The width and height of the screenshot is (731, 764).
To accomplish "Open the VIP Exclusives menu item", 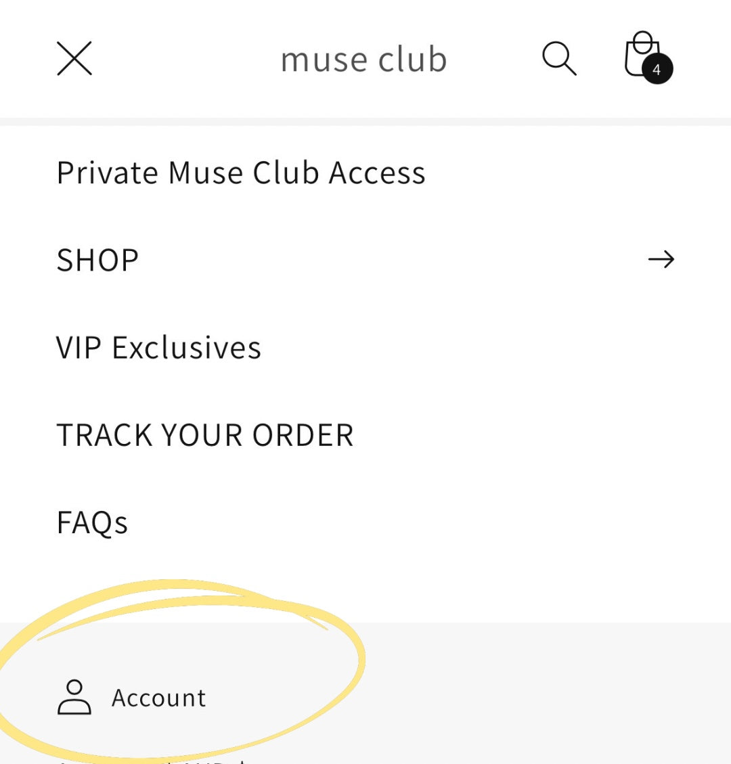I will click(x=159, y=347).
